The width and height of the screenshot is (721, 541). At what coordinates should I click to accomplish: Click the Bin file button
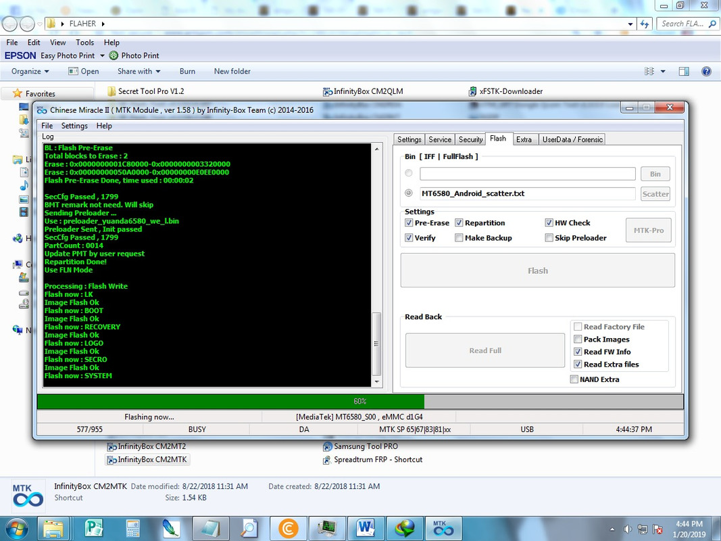655,174
